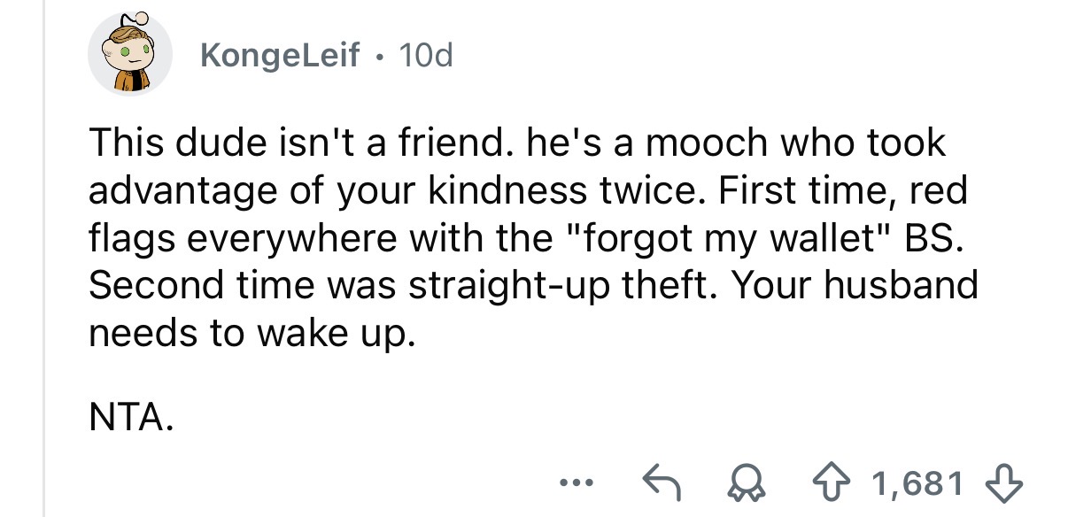The image size is (1068, 517).
Task: Click the dot separator beside the username
Action: tap(380, 56)
